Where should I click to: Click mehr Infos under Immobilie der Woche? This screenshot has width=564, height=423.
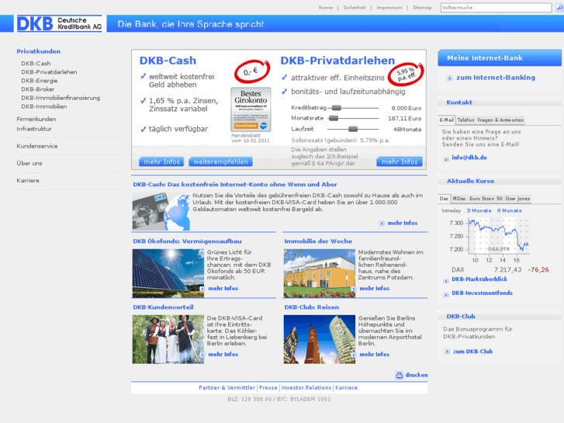point(375,289)
